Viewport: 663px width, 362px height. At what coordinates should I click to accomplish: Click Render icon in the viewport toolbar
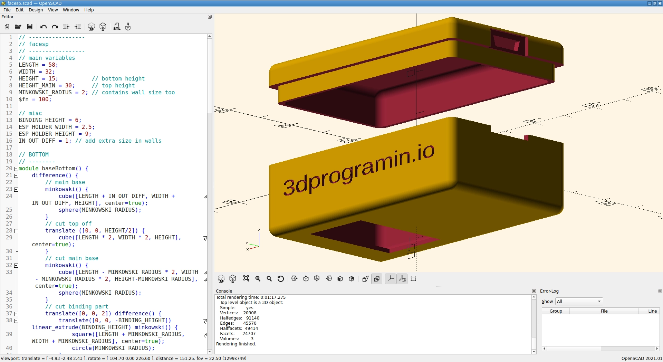[233, 279]
